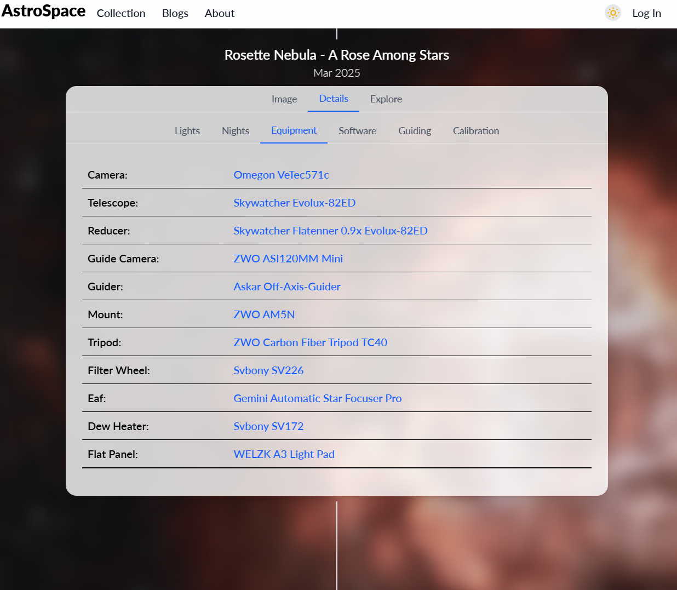This screenshot has width=677, height=590.
Task: Open the ZWO ASI120MM Mini link
Action: 289,259
